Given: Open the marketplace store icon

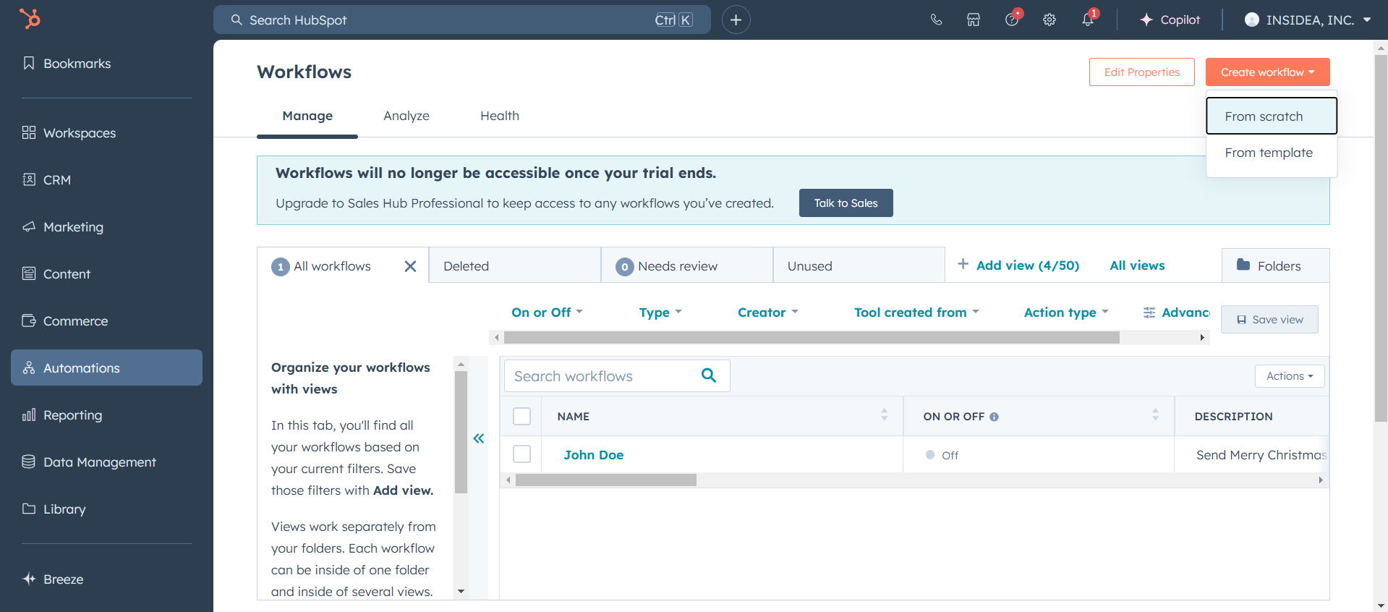Looking at the screenshot, I should tap(974, 20).
